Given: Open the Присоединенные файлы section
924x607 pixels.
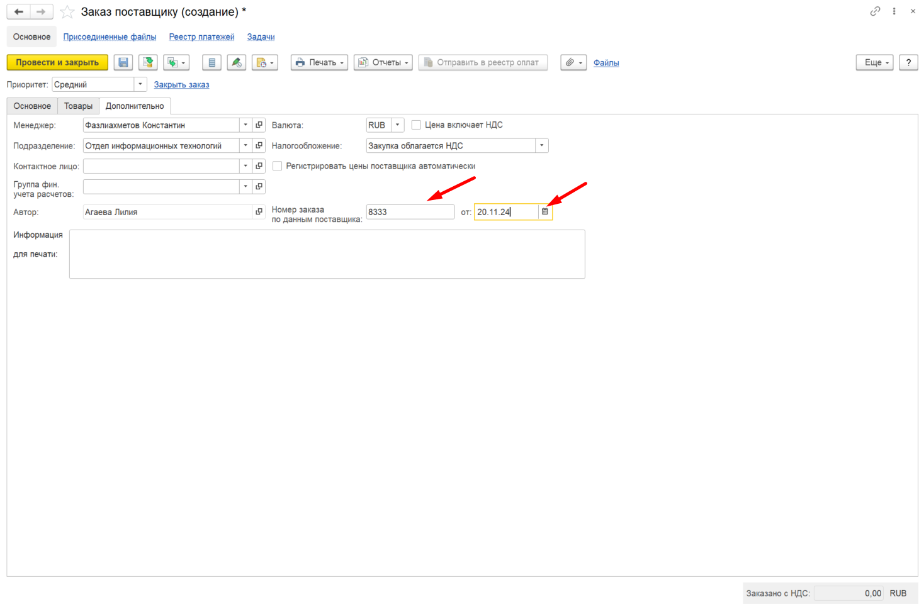Looking at the screenshot, I should click(x=110, y=37).
